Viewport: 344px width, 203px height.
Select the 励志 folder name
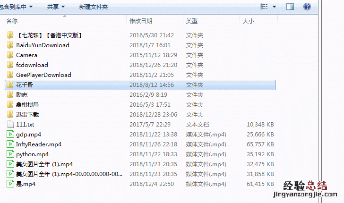[x=22, y=95]
